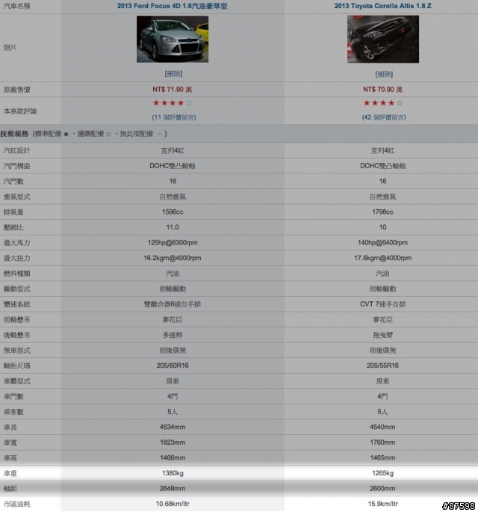Click the 1466mm height value
This screenshot has height=512, width=478.
[x=173, y=457]
